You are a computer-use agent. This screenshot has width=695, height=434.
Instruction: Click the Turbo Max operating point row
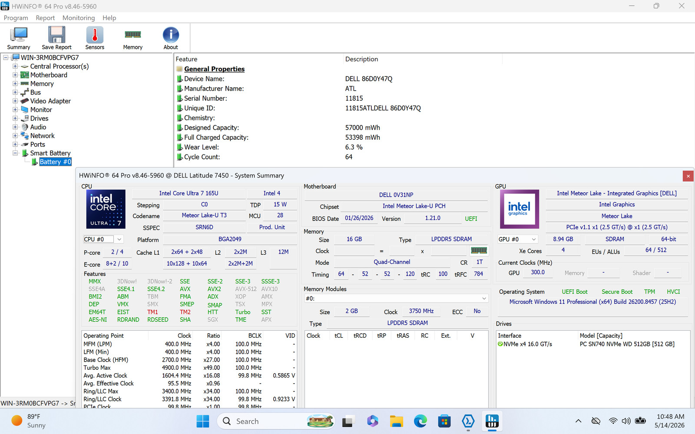coord(189,368)
